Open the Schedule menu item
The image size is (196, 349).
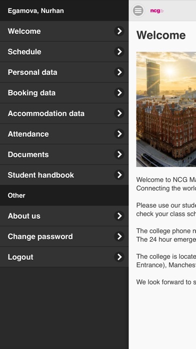[64, 52]
